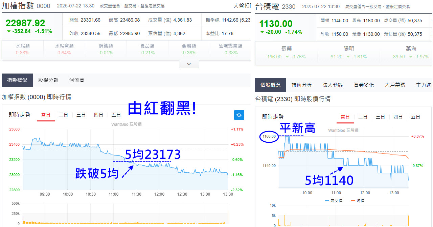Click the 萬海 related stock tile

click(x=411, y=53)
